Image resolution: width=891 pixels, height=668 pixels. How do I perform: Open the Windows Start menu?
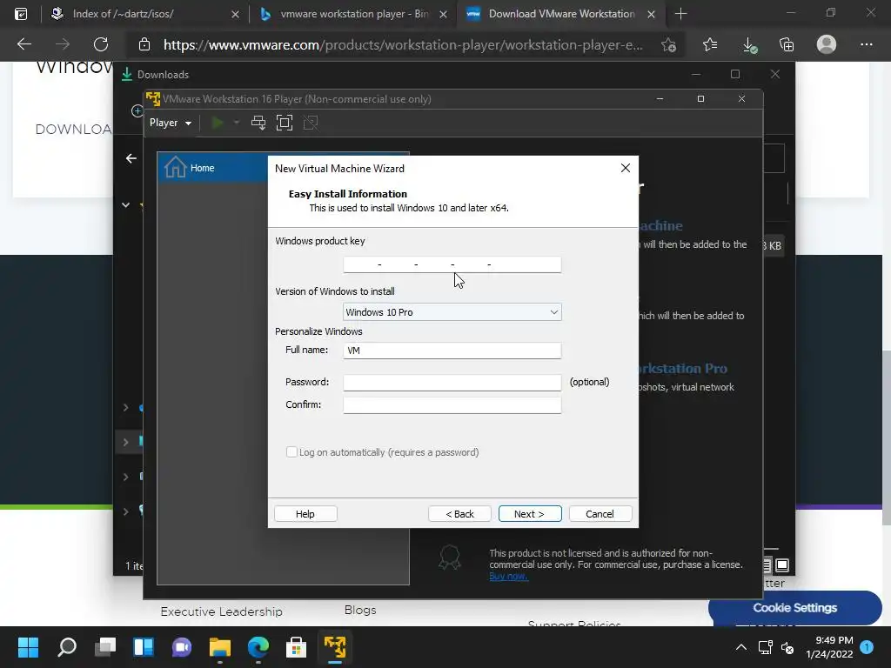coord(28,647)
